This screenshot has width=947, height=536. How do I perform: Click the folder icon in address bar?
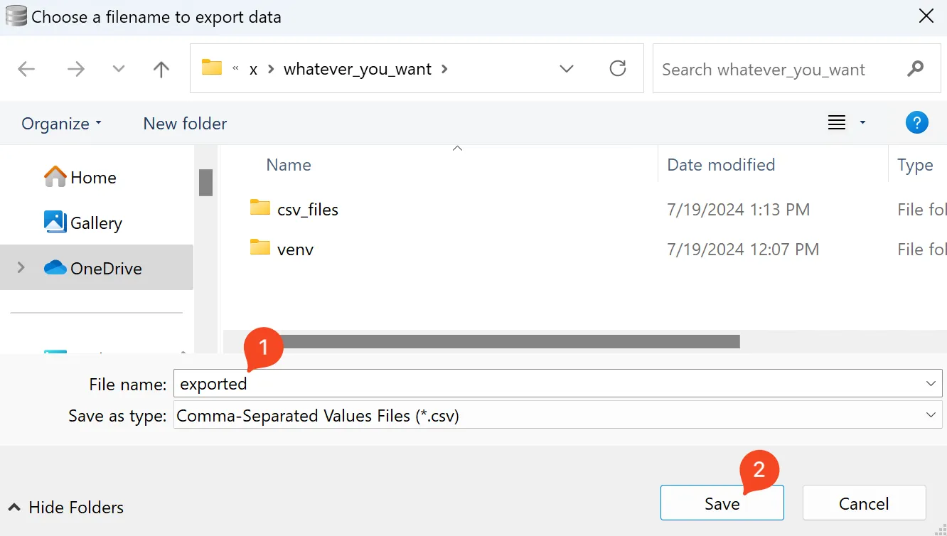pos(212,68)
